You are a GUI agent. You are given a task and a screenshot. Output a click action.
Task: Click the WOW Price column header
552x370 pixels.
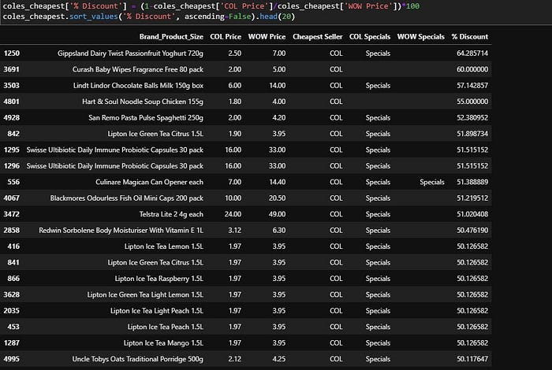[267, 36]
